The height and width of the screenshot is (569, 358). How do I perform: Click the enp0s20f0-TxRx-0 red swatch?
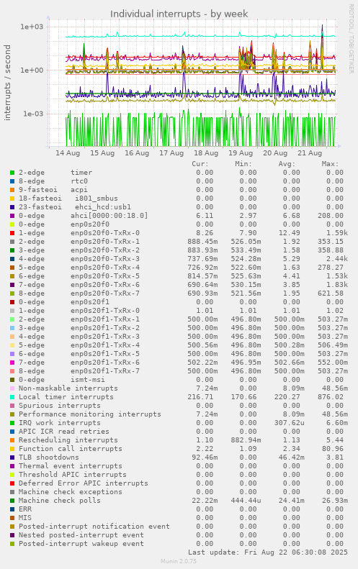tap(12, 233)
